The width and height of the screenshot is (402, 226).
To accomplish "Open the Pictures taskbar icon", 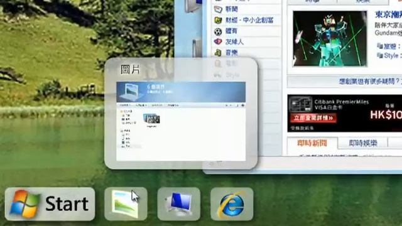I will click(x=126, y=204).
